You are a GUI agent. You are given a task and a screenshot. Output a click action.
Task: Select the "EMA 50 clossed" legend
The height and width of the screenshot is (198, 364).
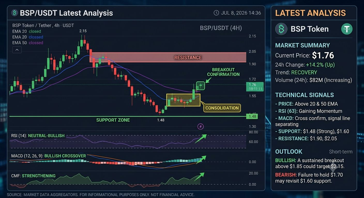[x=28, y=43]
